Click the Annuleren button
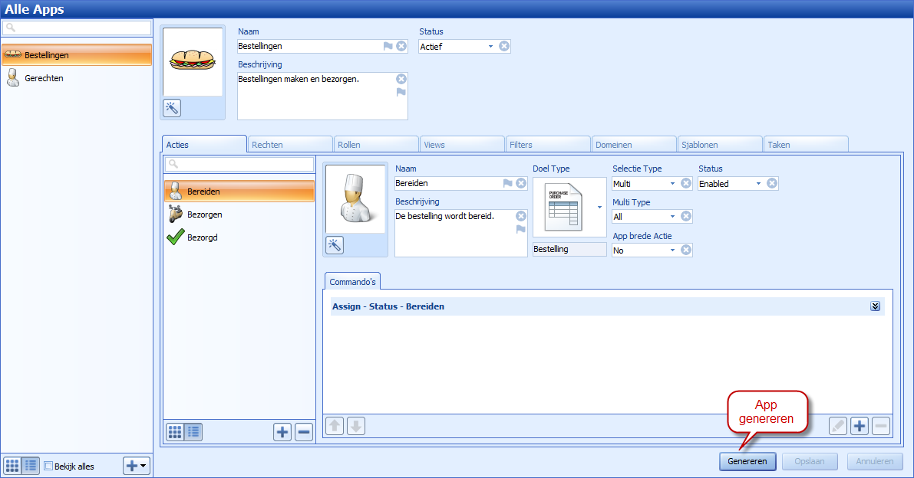914x478 pixels. point(875,462)
